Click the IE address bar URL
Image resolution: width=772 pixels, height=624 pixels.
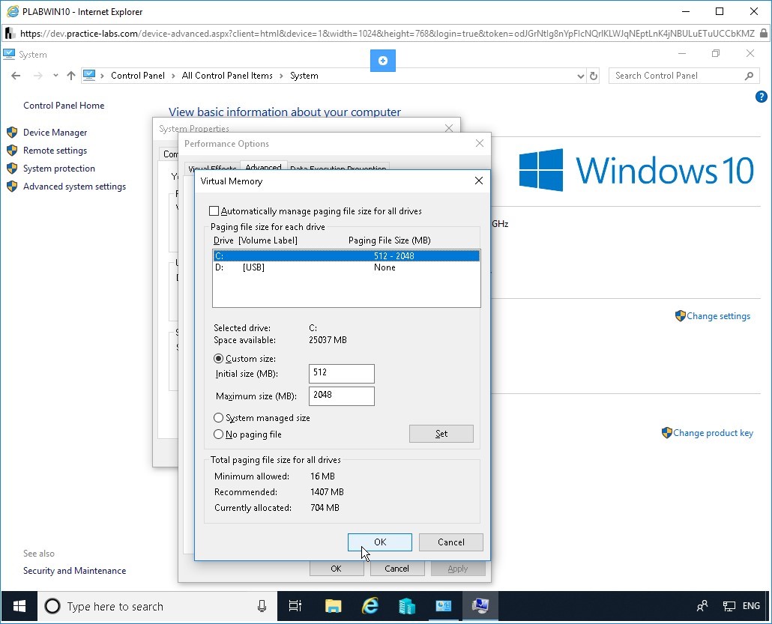click(x=387, y=34)
